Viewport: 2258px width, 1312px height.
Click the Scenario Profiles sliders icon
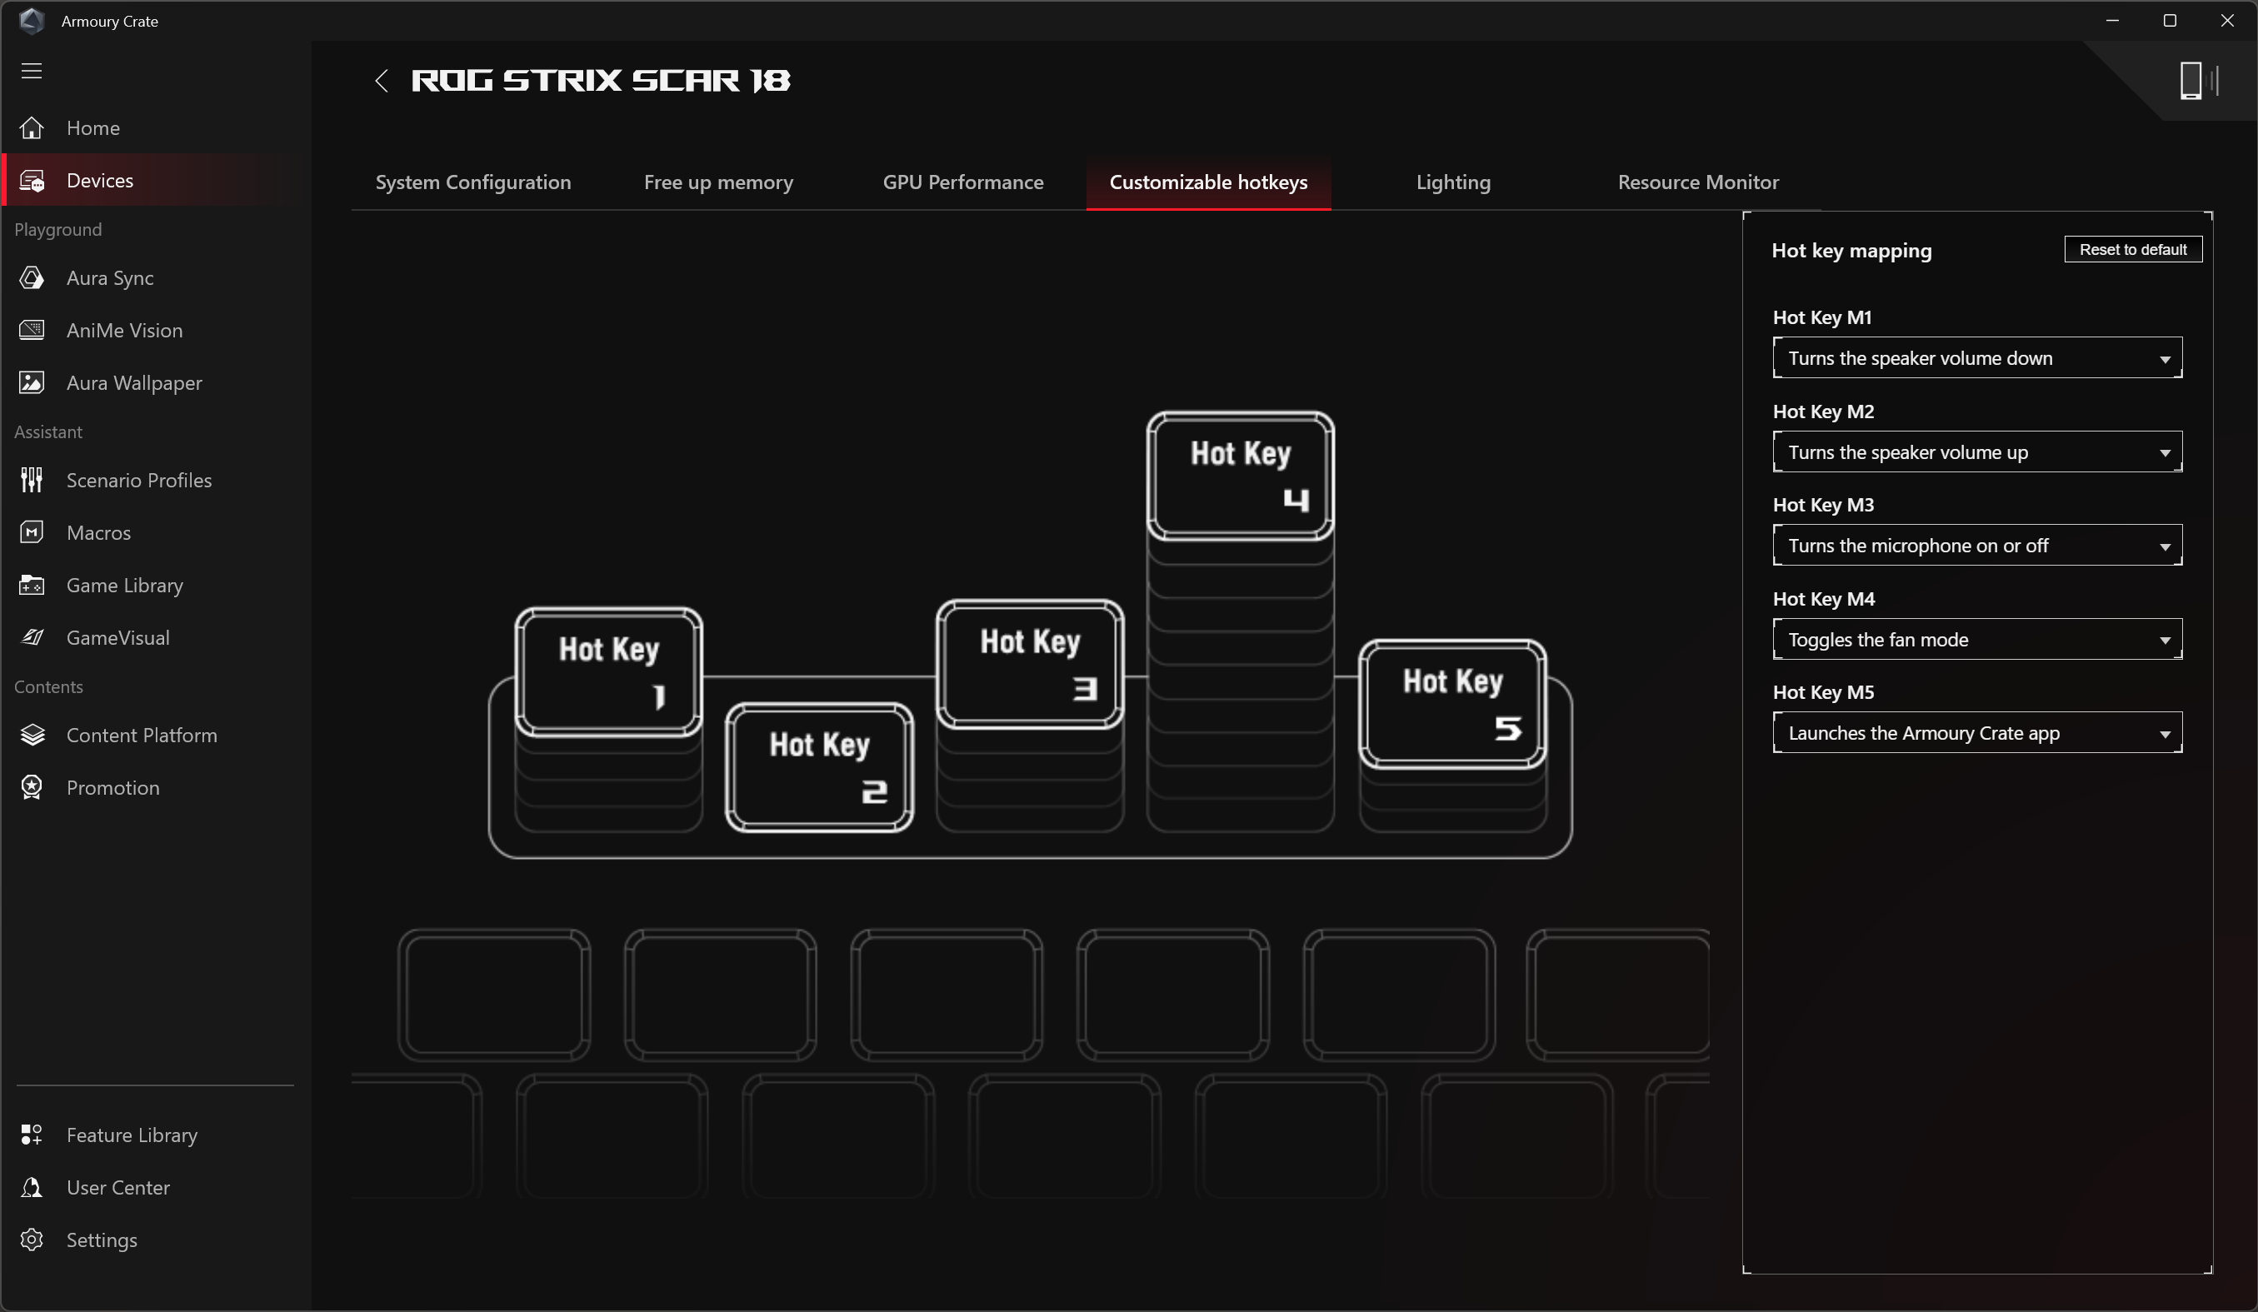point(32,480)
